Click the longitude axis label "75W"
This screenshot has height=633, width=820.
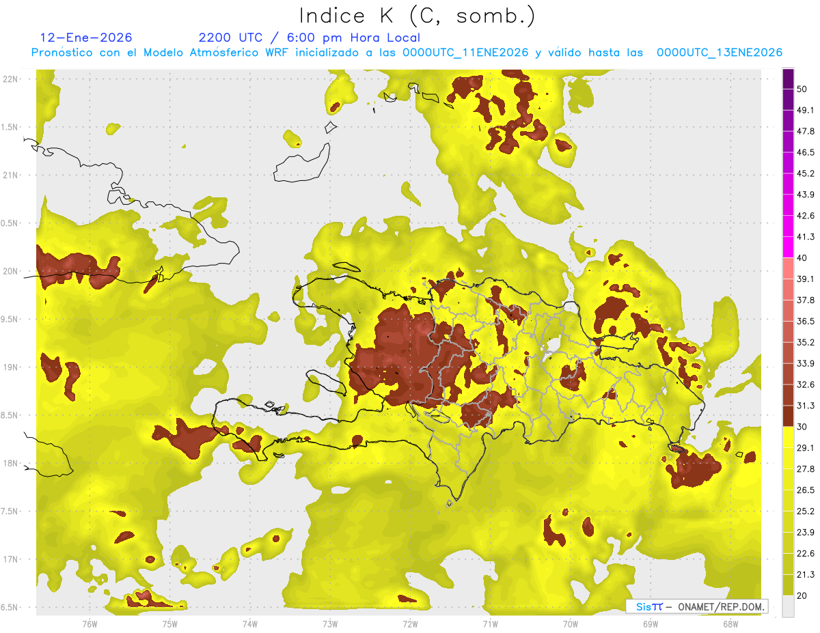170,623
